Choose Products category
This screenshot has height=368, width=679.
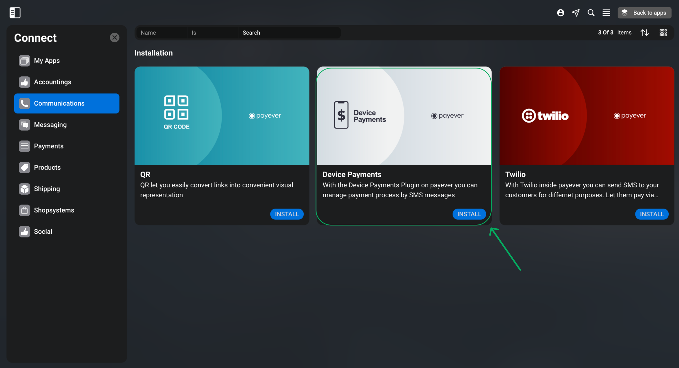(67, 168)
